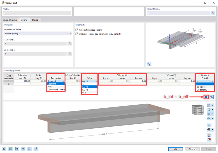Image resolution: width=218 pixels, height=153 pixels.
Task: Click the isometric view box icon
Action: point(209,105)
